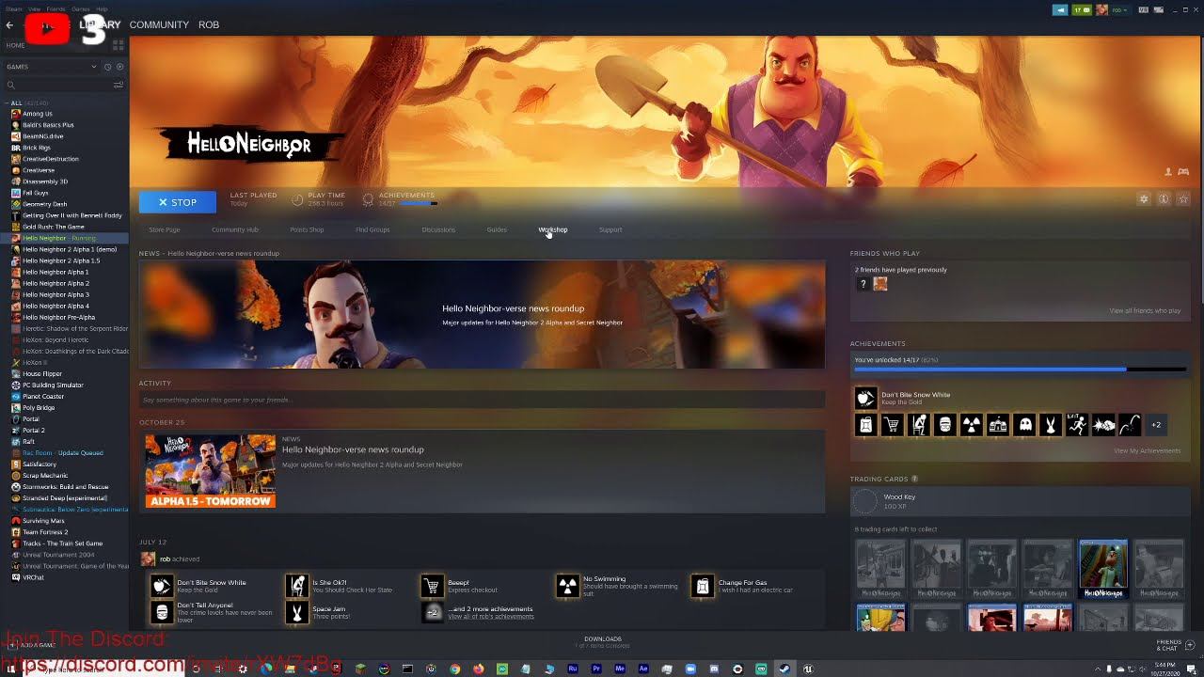This screenshot has height=677, width=1204.
Task: Stop the running Hello Neighbor game
Action: tap(178, 202)
